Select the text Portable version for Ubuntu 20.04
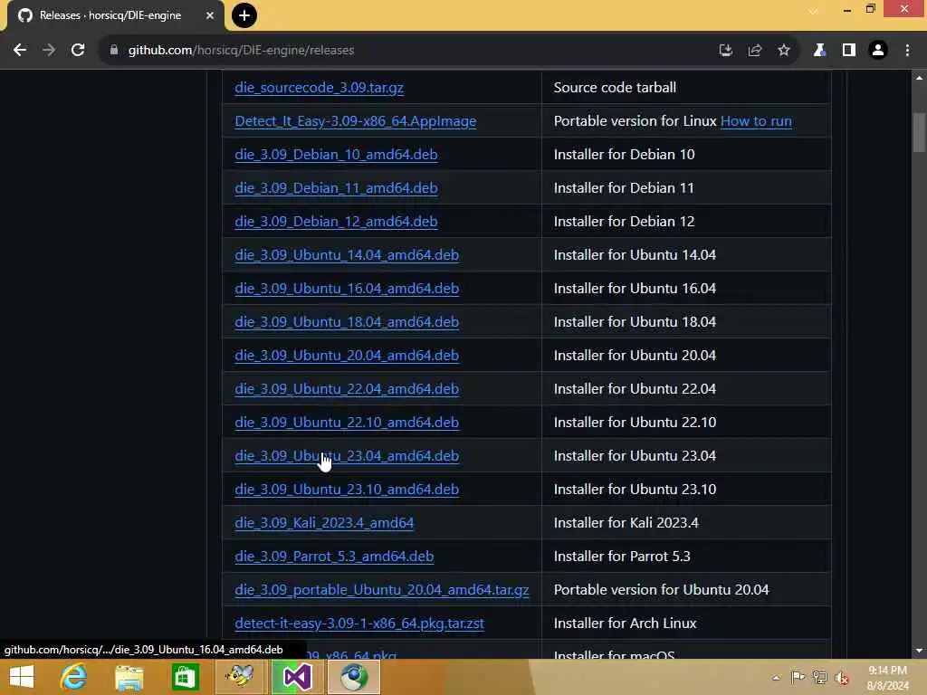The width and height of the screenshot is (927, 695). (661, 590)
